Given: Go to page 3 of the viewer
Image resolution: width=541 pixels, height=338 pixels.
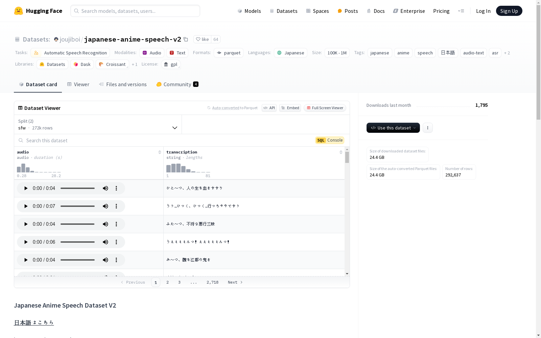Looking at the screenshot, I should [179, 282].
